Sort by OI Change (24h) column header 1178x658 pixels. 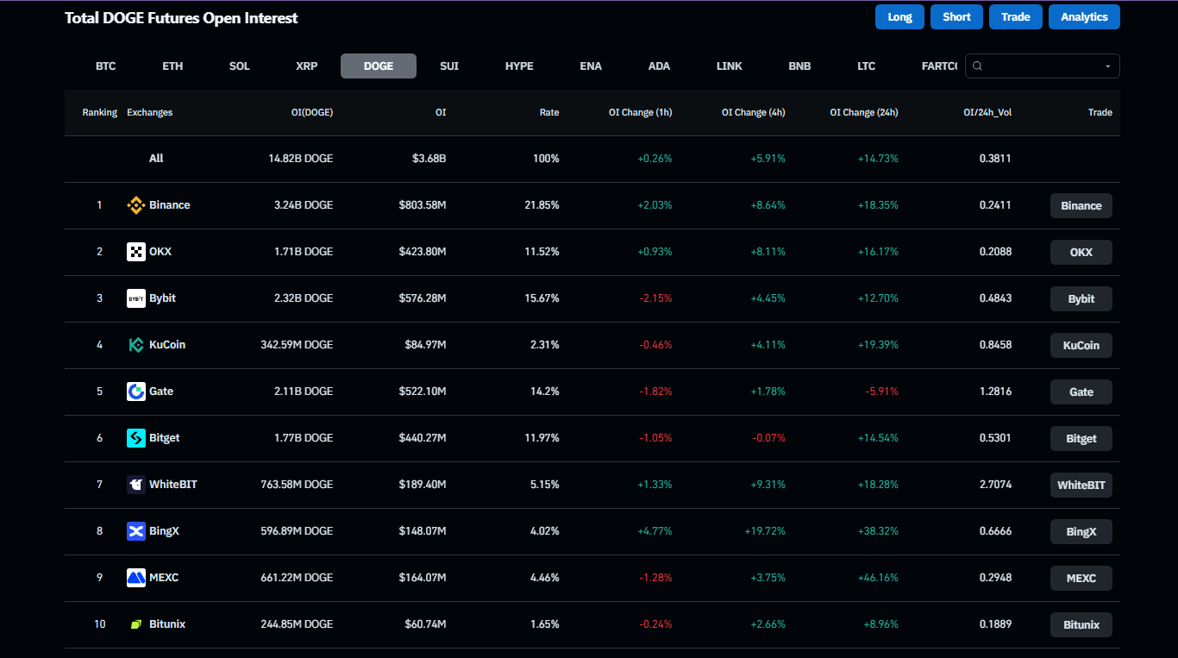click(x=864, y=112)
